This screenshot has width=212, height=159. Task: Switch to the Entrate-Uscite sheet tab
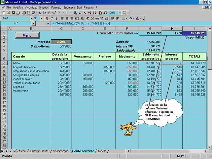(39, 151)
